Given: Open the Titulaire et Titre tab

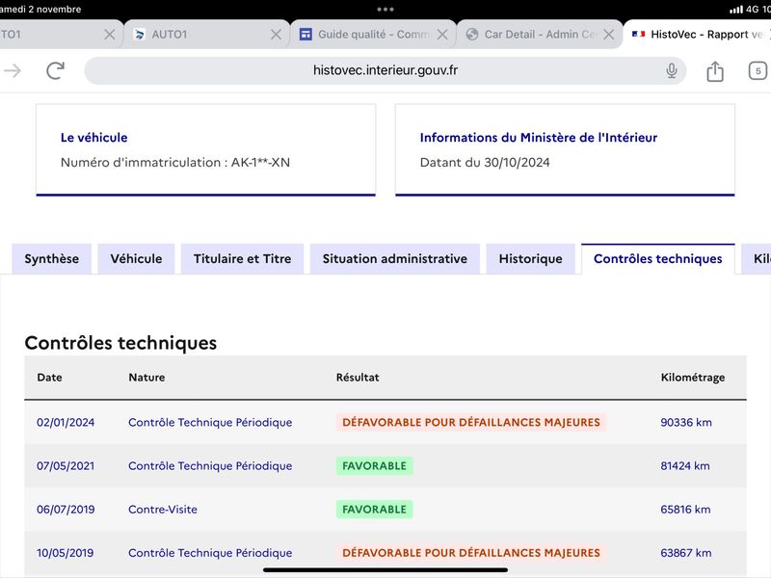Looking at the screenshot, I should 243,259.
